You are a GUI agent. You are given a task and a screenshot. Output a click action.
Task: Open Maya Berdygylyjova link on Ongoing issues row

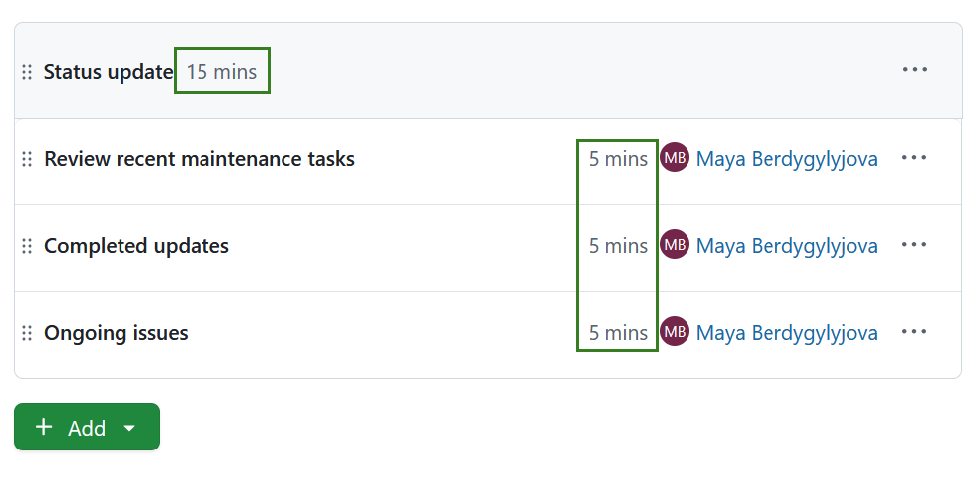786,333
